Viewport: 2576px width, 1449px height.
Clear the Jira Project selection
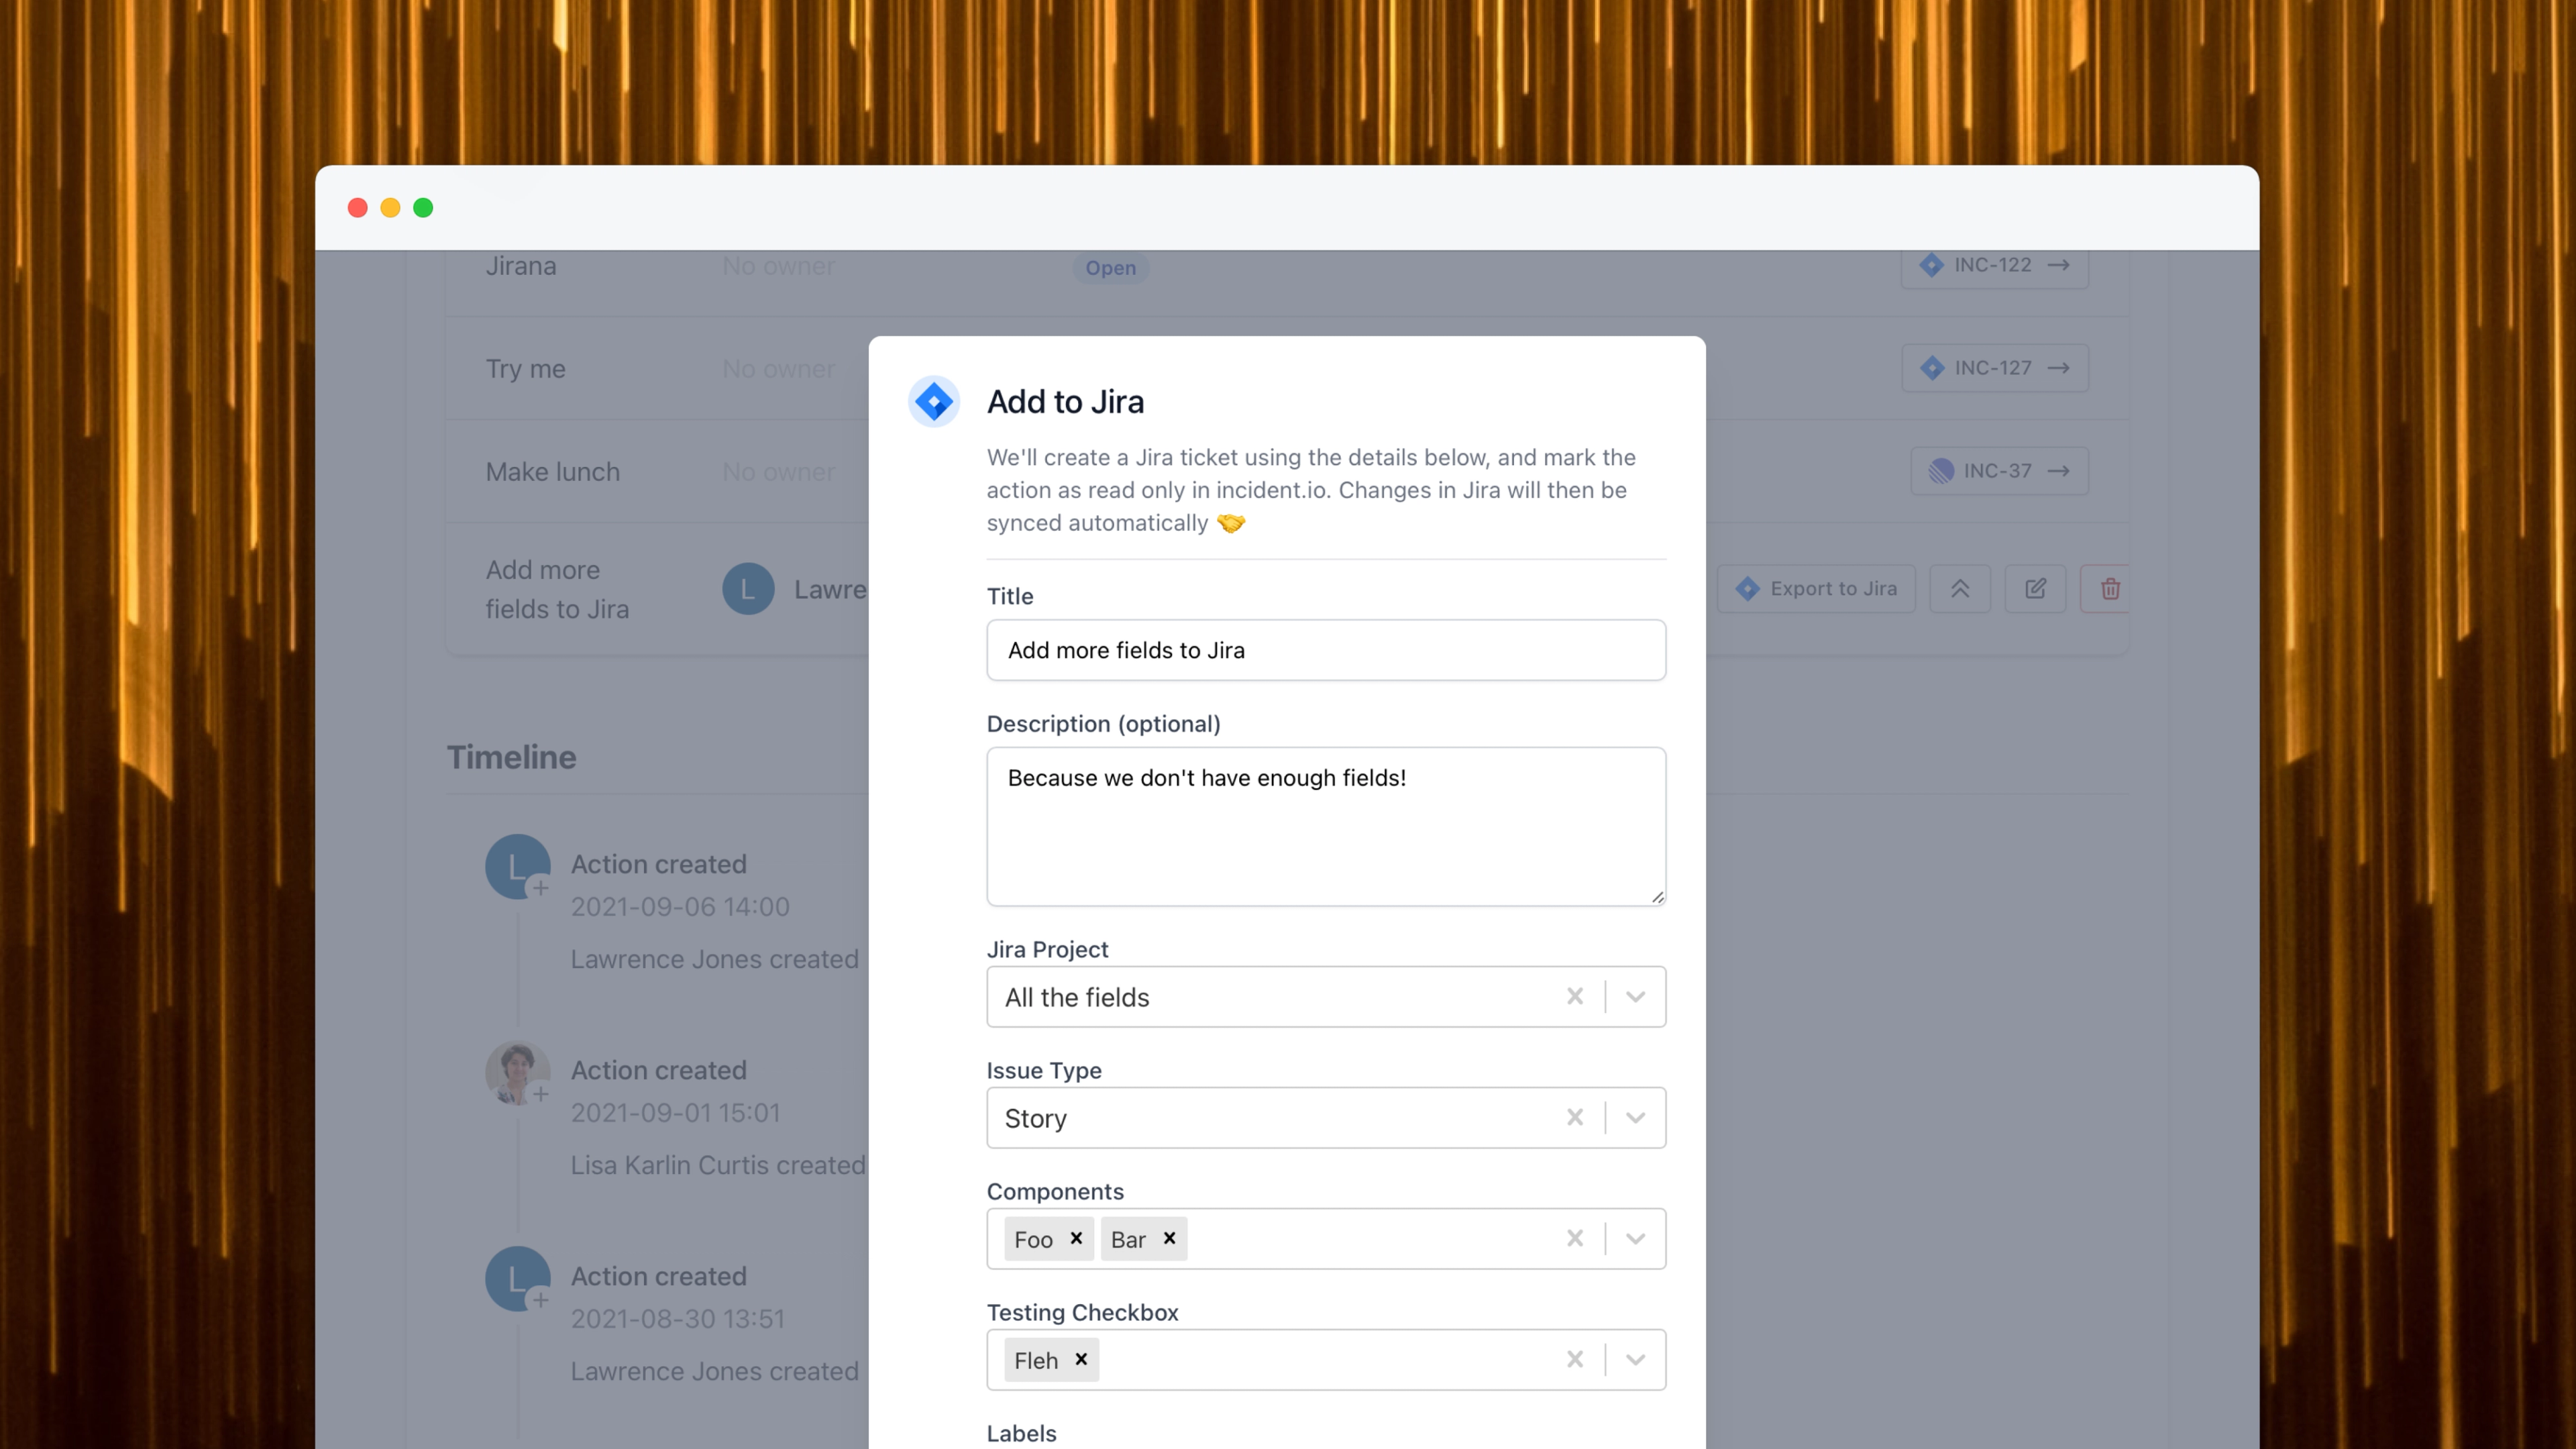click(1574, 996)
